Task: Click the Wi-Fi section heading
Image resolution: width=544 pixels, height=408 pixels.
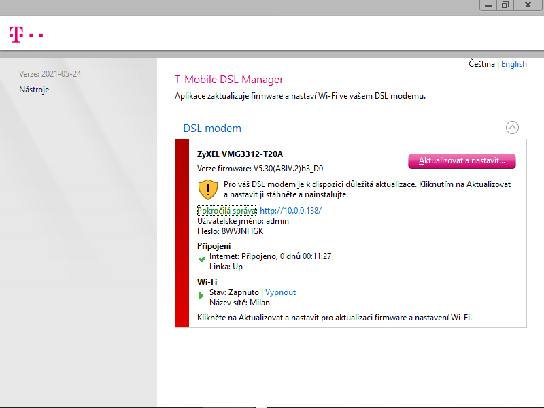Action: click(x=207, y=282)
